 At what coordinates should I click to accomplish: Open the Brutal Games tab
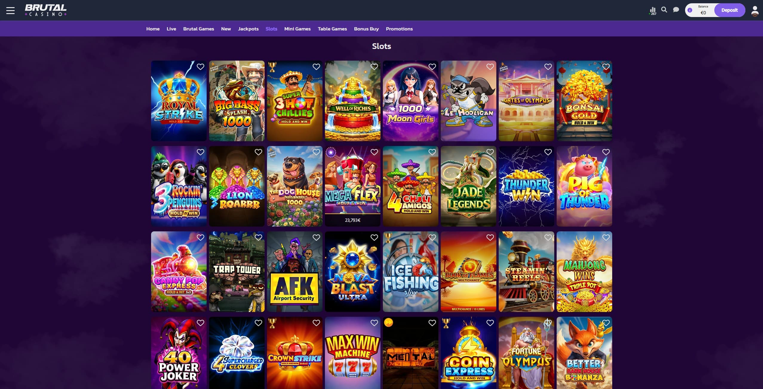(199, 29)
